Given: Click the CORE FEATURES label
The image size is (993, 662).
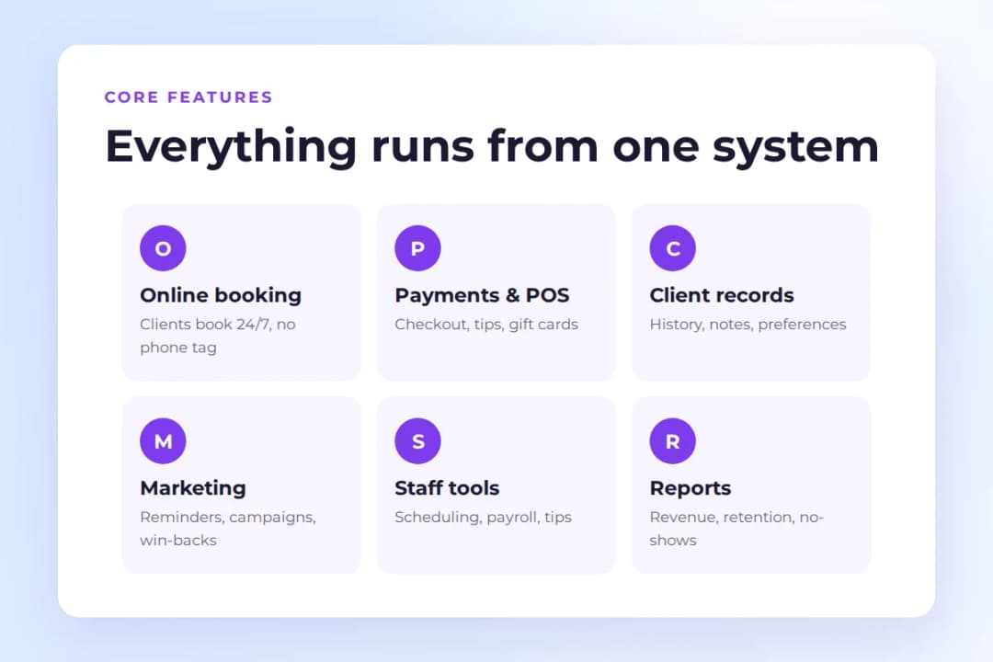Looking at the screenshot, I should tap(188, 97).
